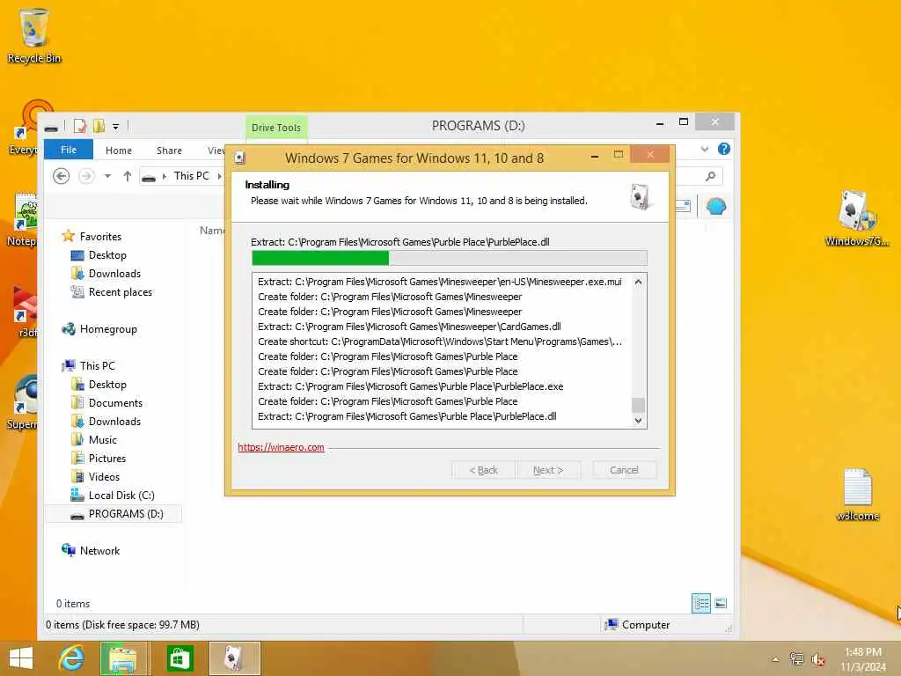Image resolution: width=901 pixels, height=676 pixels.
Task: Go up one folder level in Explorer
Action: point(127,176)
